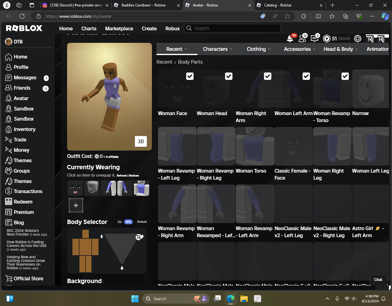This screenshot has width=392, height=306.
Task: Open Windows Start menu
Action: pyautogui.click(x=135, y=298)
